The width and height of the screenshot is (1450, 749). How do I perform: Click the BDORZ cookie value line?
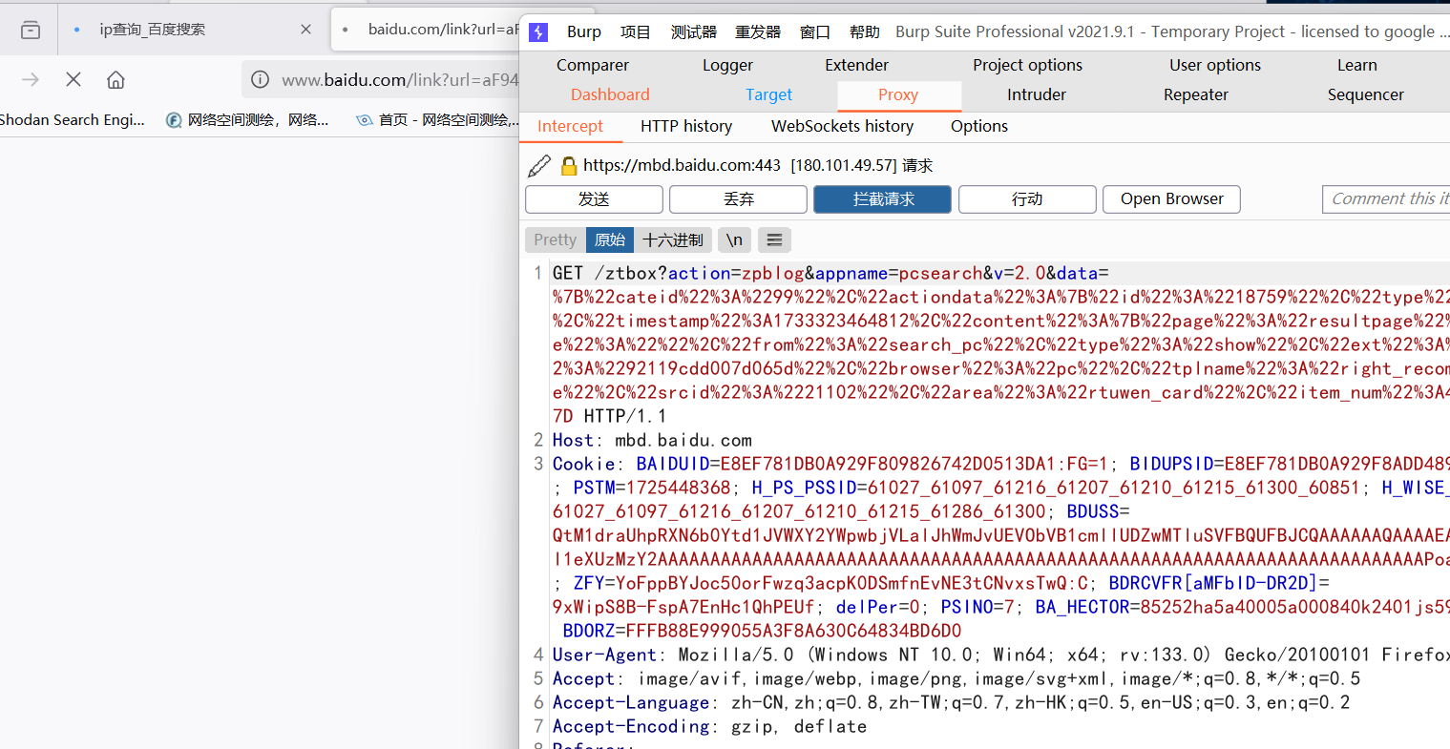pyautogui.click(x=762, y=632)
